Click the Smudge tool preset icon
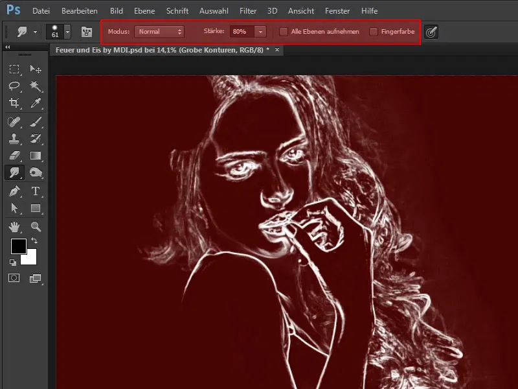 click(22, 32)
